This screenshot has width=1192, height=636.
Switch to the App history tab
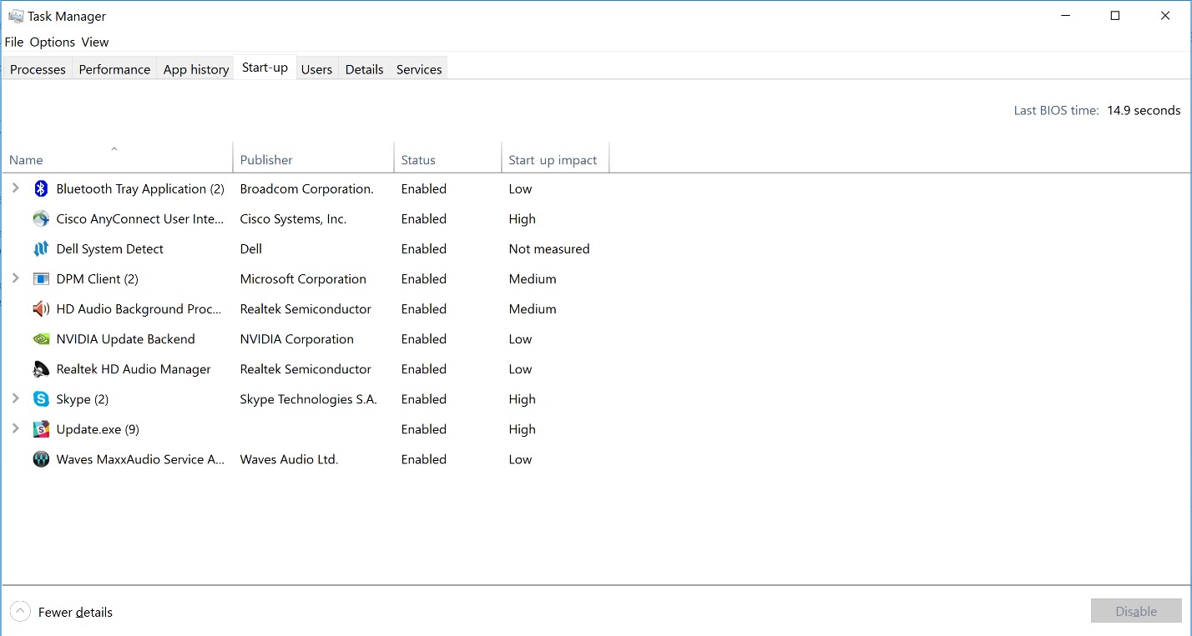[196, 69]
